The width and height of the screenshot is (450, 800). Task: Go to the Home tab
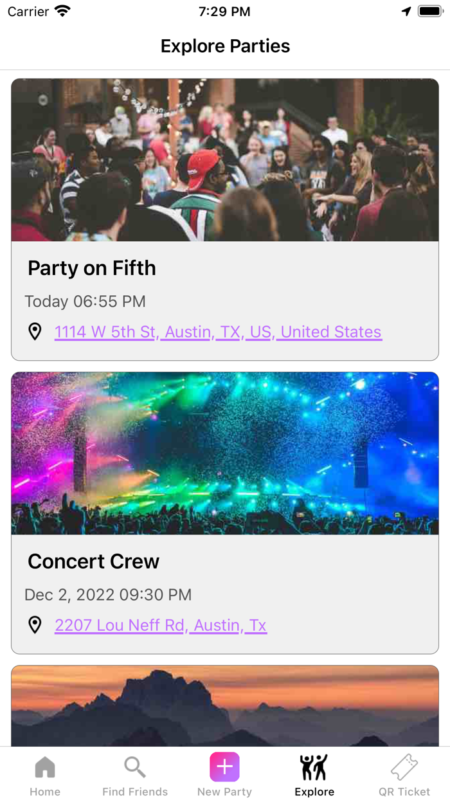coord(44,775)
